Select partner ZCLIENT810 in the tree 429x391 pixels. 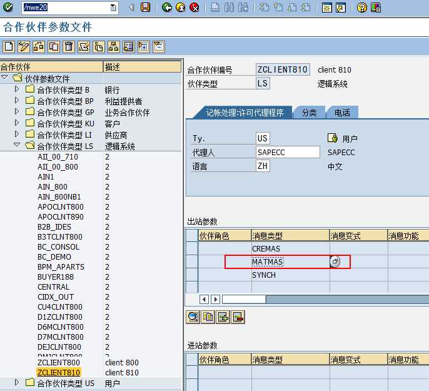[x=59, y=372]
